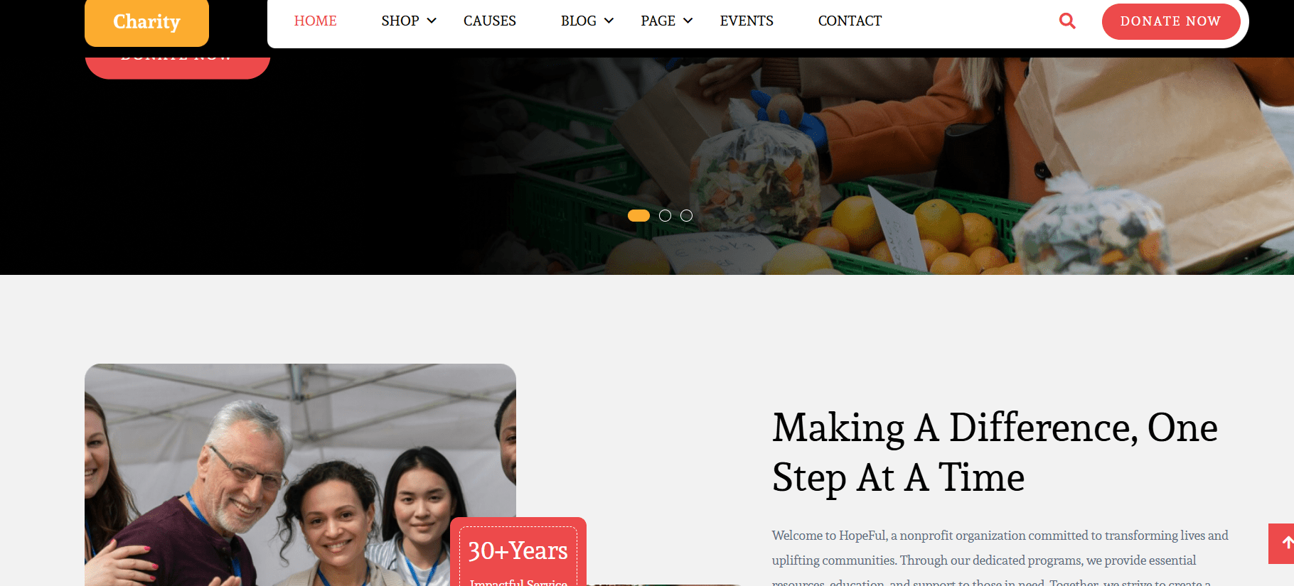Click the 30+ Years service badge
1294x586 pixels.
(x=518, y=552)
